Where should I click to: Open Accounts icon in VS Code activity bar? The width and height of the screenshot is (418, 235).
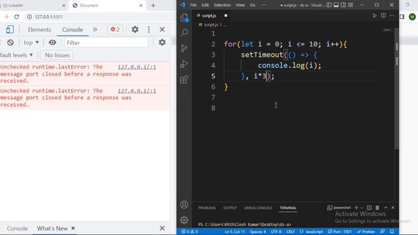[184, 204]
